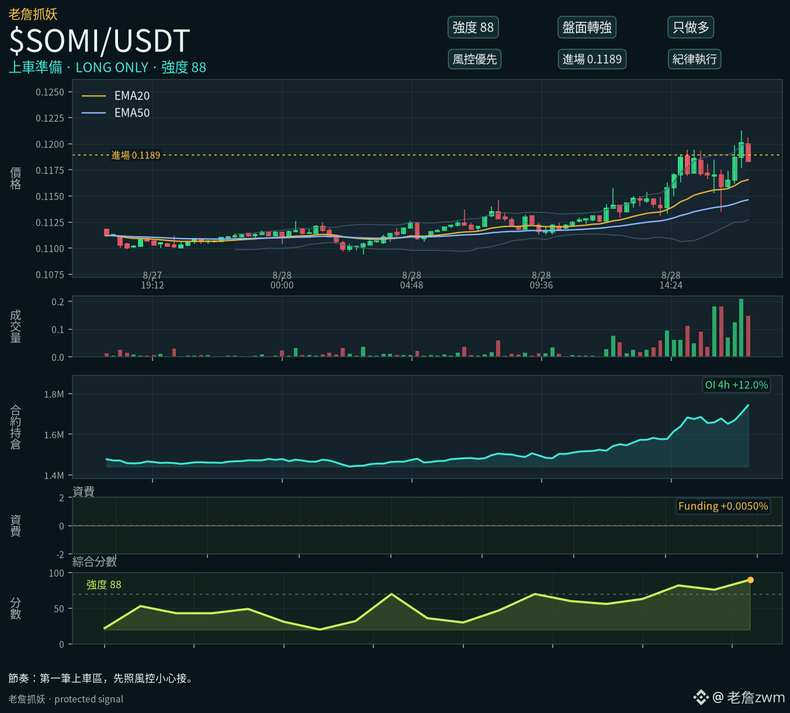Select the EMA50 legend label
Screen dimensions: 790x713
point(132,113)
